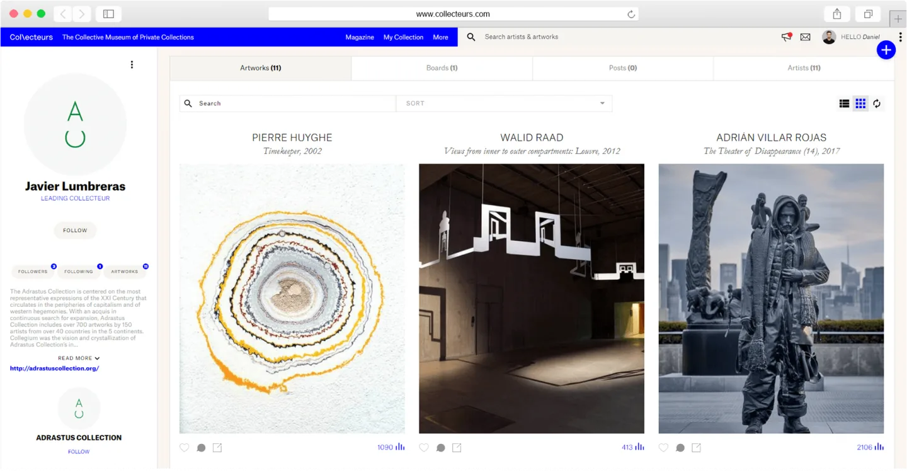Share the Pierre Huyghe artwork
The height and width of the screenshot is (471, 907).
(x=217, y=448)
